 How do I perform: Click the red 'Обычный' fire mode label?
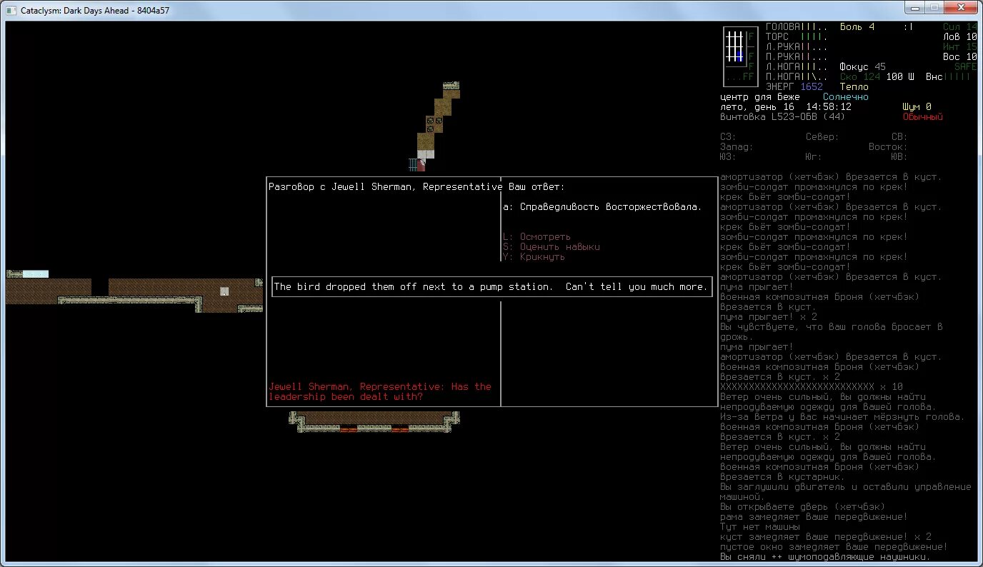[x=923, y=117]
